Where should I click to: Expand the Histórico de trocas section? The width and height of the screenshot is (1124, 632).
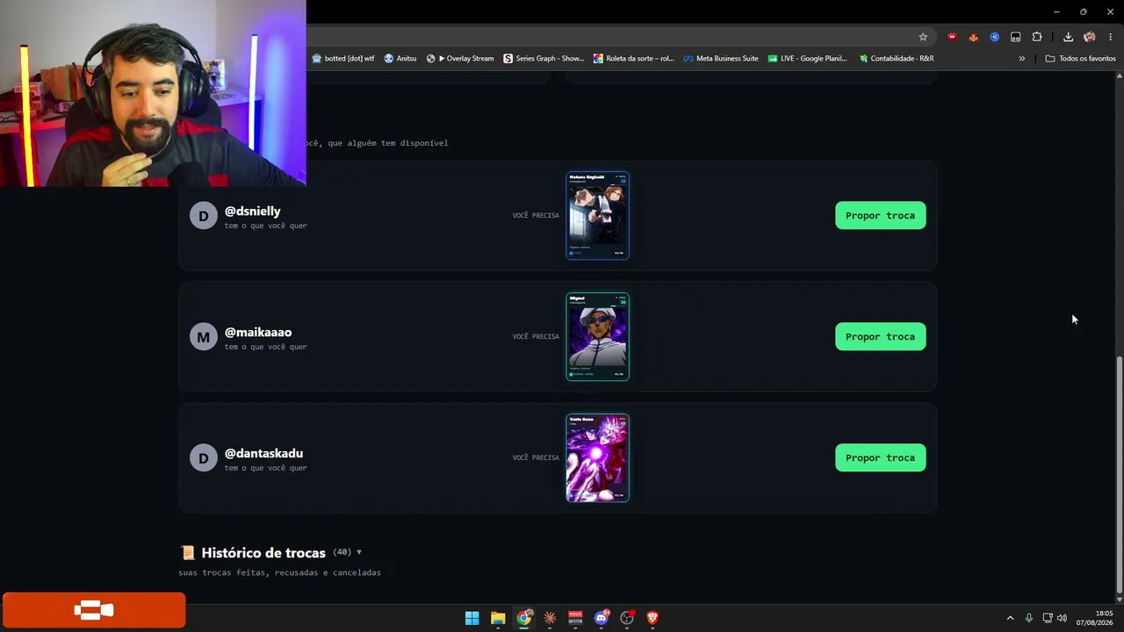click(x=270, y=552)
